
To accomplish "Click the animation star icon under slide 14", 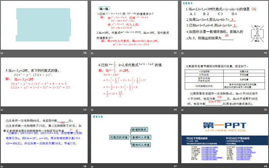I will 91,109.
